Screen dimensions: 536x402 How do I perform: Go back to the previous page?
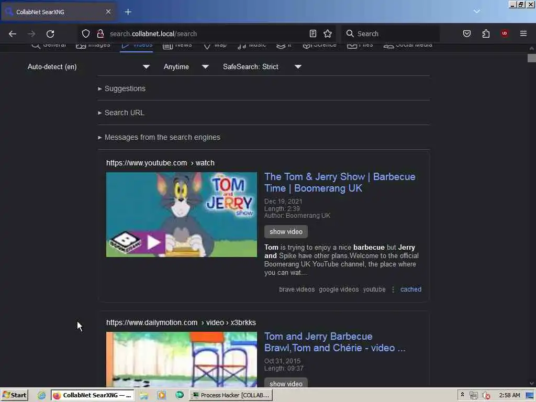(13, 33)
